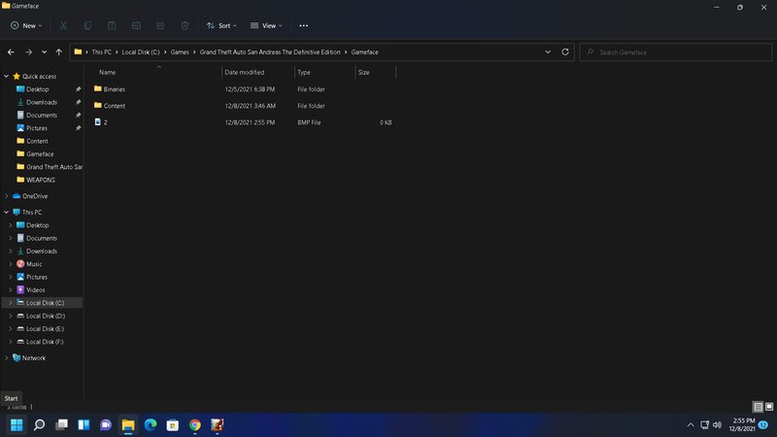
Task: Collapse the This PC node
Action: 7,212
